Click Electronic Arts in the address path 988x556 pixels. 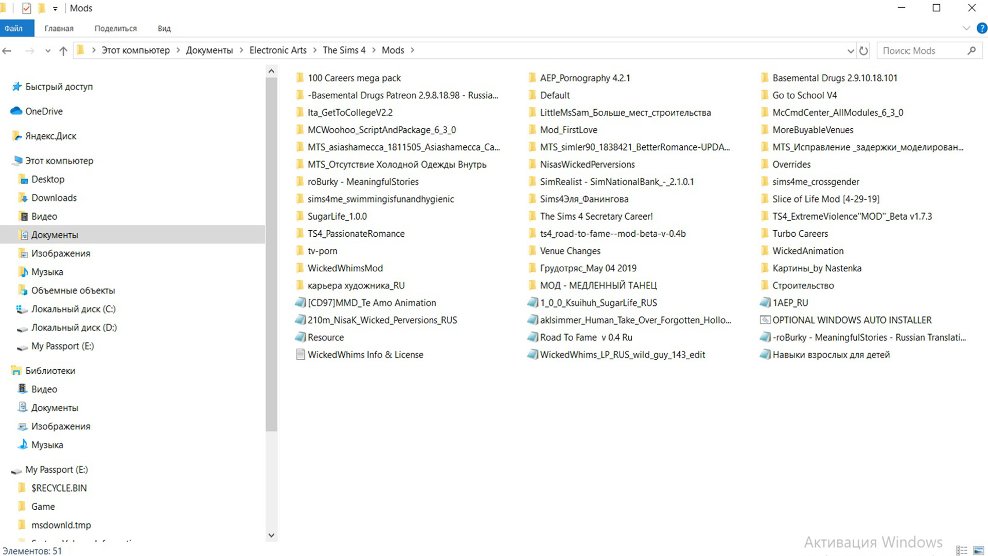278,50
